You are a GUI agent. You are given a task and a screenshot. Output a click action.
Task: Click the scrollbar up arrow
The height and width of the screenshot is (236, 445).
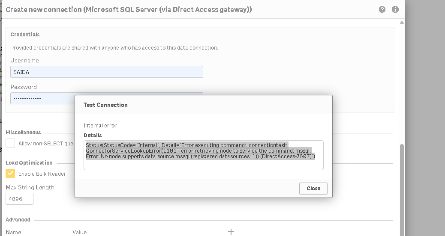[402, 22]
